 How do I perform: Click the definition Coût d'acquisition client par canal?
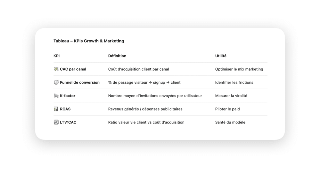[x=138, y=69]
